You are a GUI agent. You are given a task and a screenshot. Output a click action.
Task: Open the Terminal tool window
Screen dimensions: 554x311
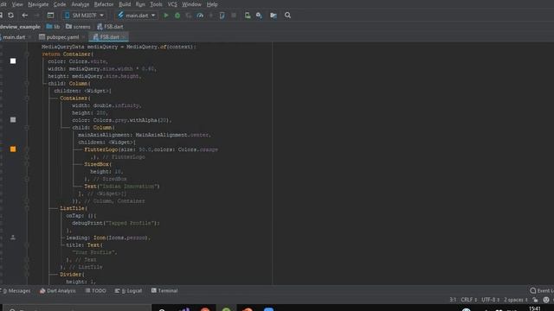tap(164, 291)
